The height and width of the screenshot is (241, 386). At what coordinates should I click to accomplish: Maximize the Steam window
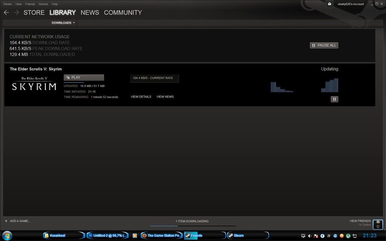[377, 4]
